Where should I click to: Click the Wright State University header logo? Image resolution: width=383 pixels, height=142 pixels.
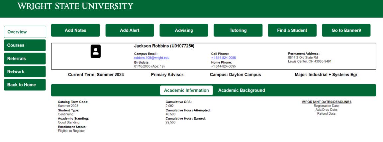(75, 6)
